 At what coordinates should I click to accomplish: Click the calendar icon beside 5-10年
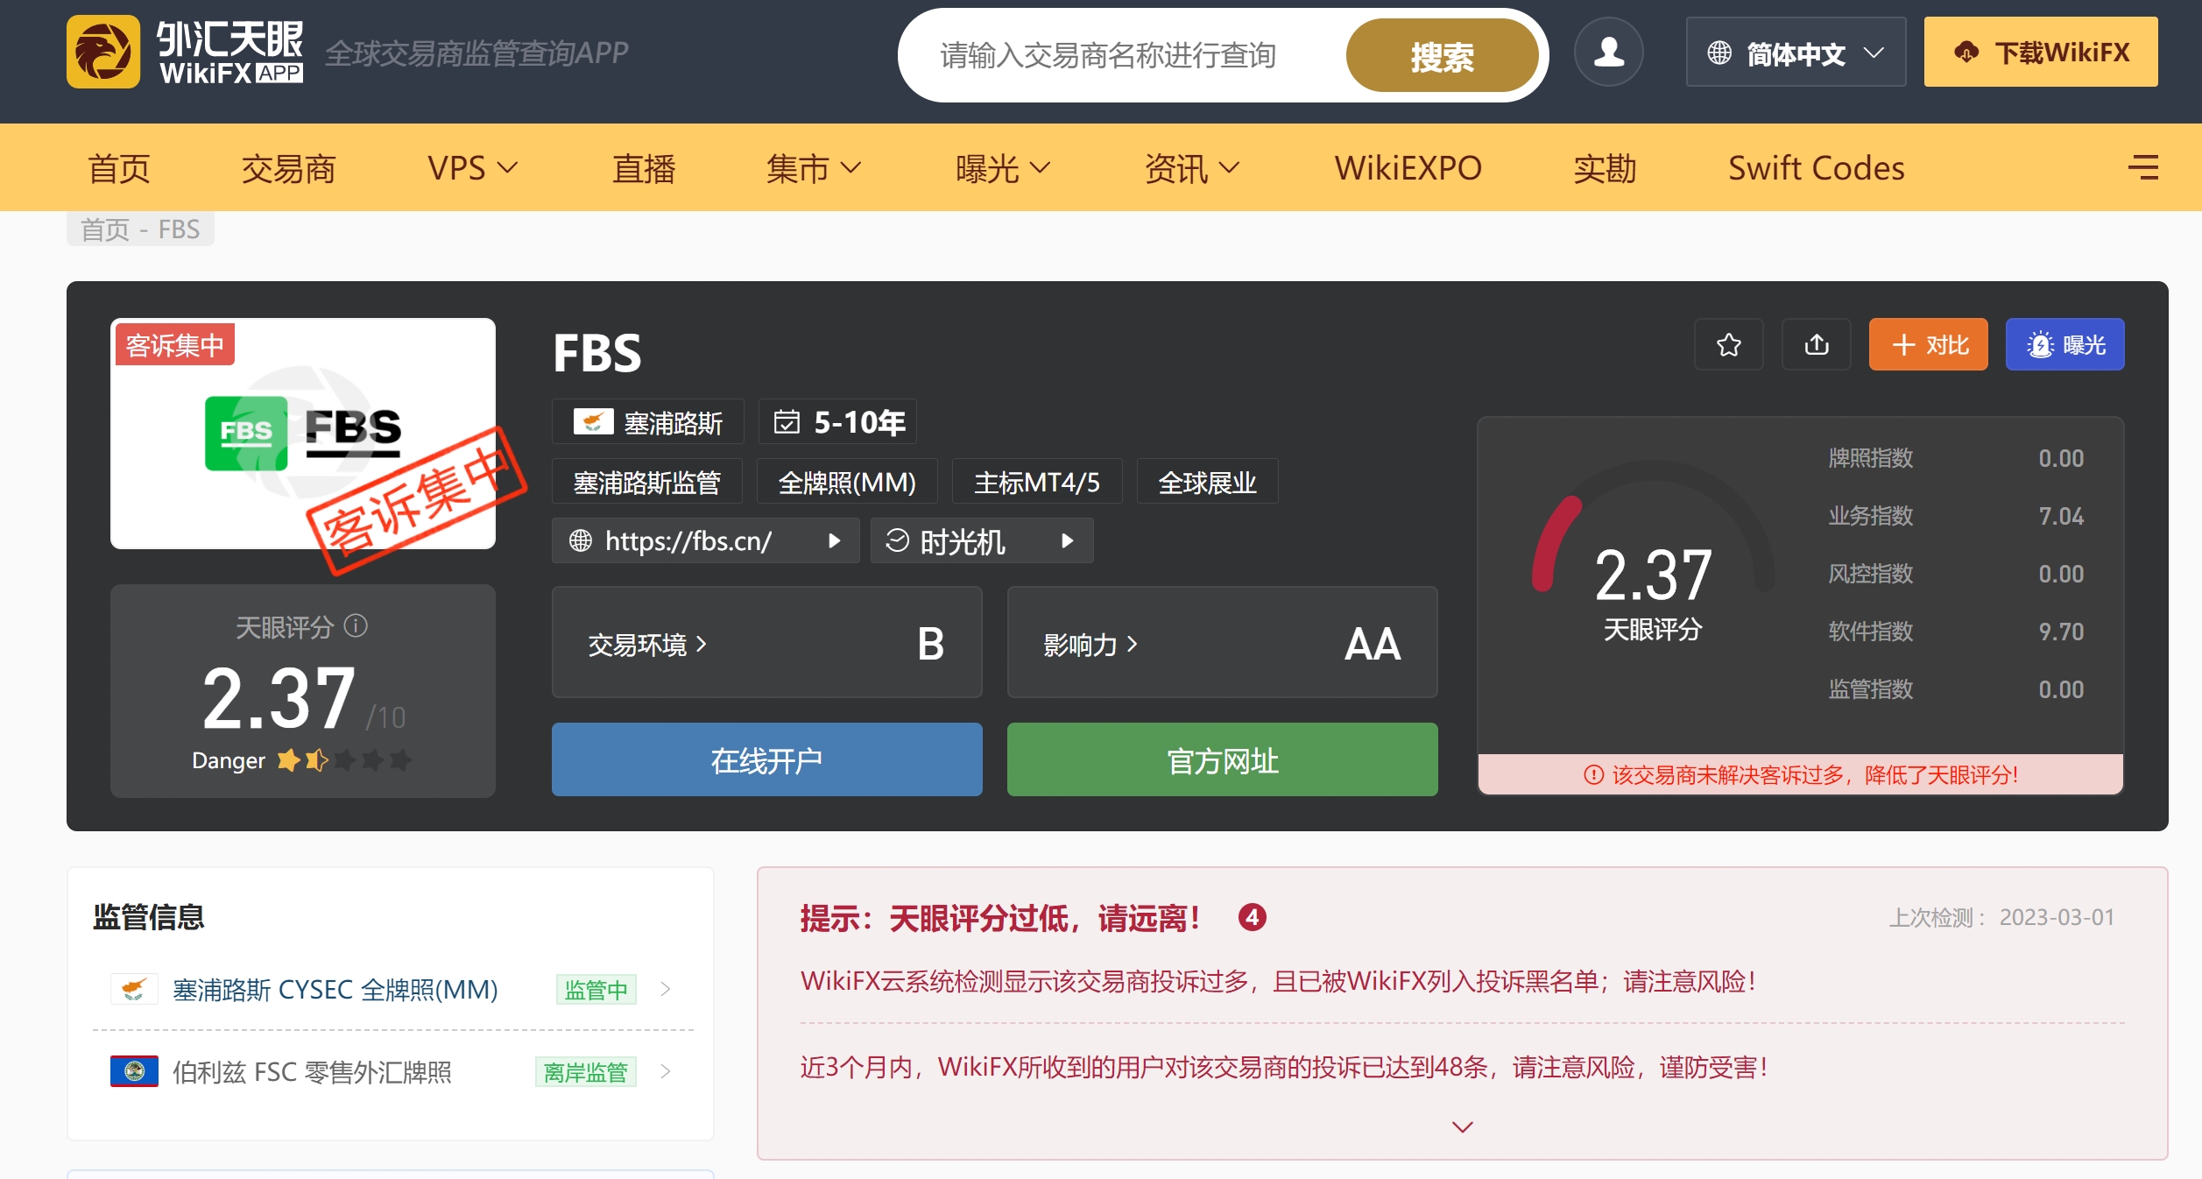tap(787, 422)
